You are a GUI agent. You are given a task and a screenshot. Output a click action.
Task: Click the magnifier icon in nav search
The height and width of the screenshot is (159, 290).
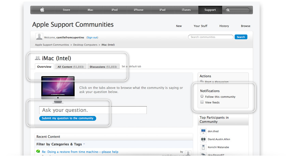228,10
